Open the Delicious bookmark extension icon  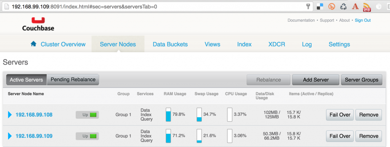tap(320, 7)
